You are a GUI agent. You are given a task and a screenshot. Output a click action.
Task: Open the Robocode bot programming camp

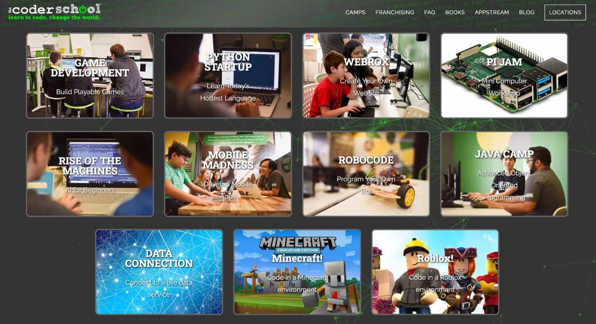[366, 173]
